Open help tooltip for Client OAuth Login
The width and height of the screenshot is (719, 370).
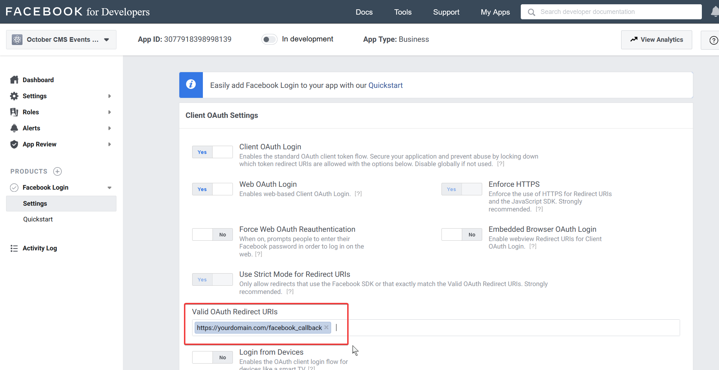[x=501, y=164]
